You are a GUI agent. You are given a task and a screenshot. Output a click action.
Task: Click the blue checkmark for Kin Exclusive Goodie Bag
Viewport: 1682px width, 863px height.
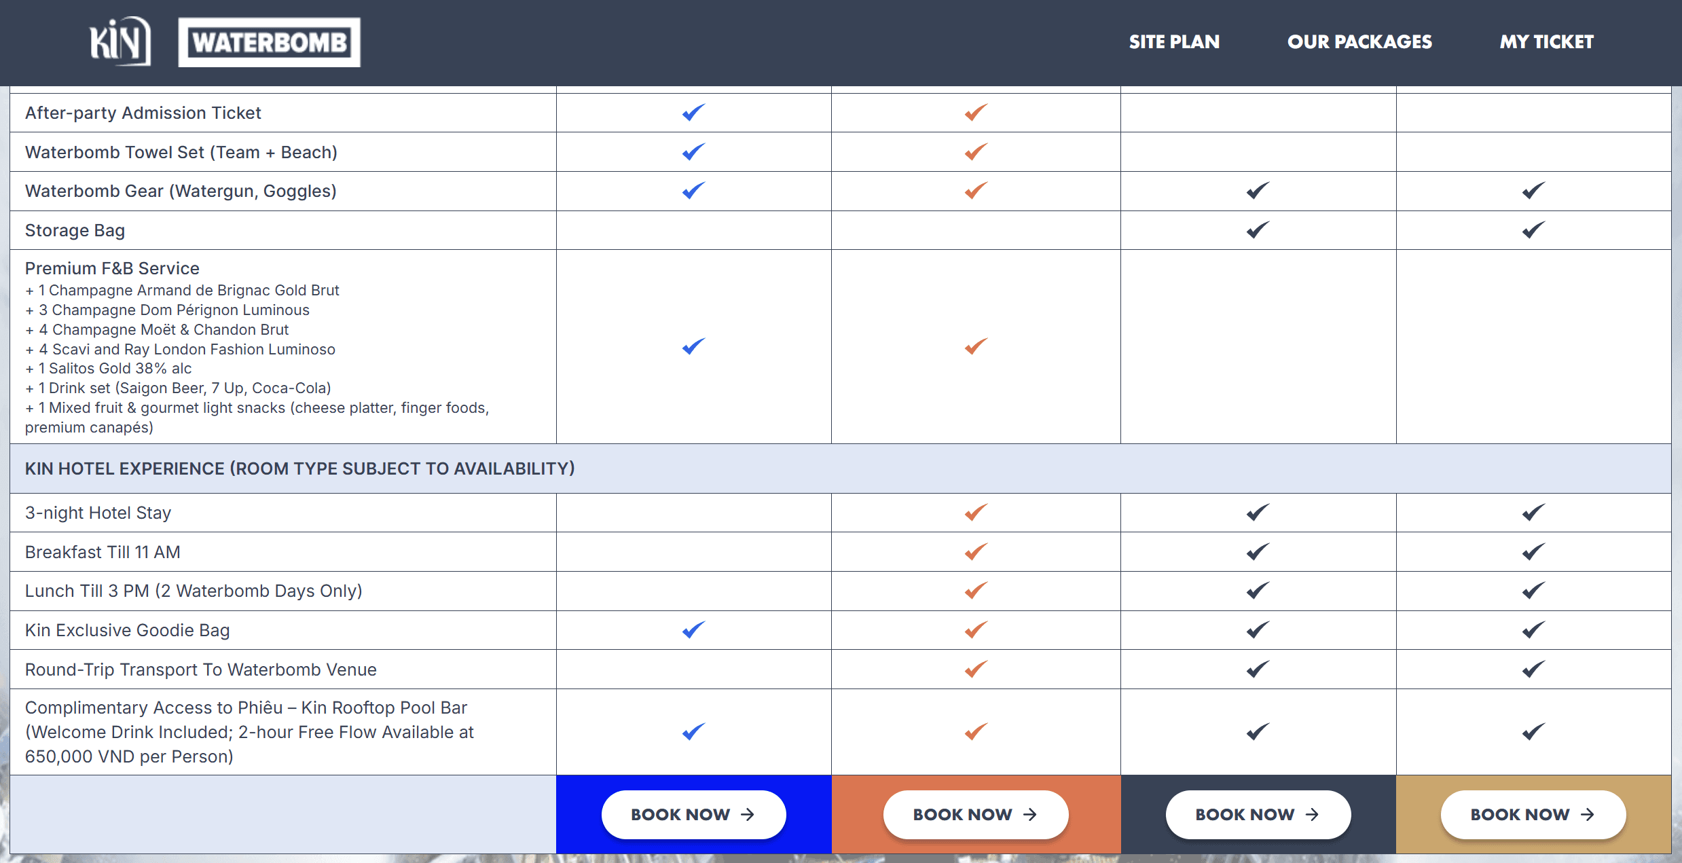(x=693, y=630)
